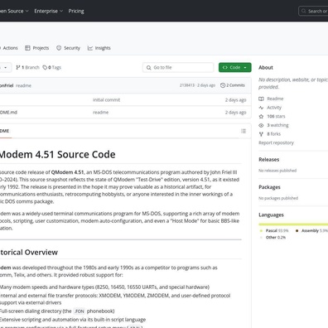The width and height of the screenshot is (328, 328).
Task: Click the Assembly dark color dot
Action: click(297, 230)
